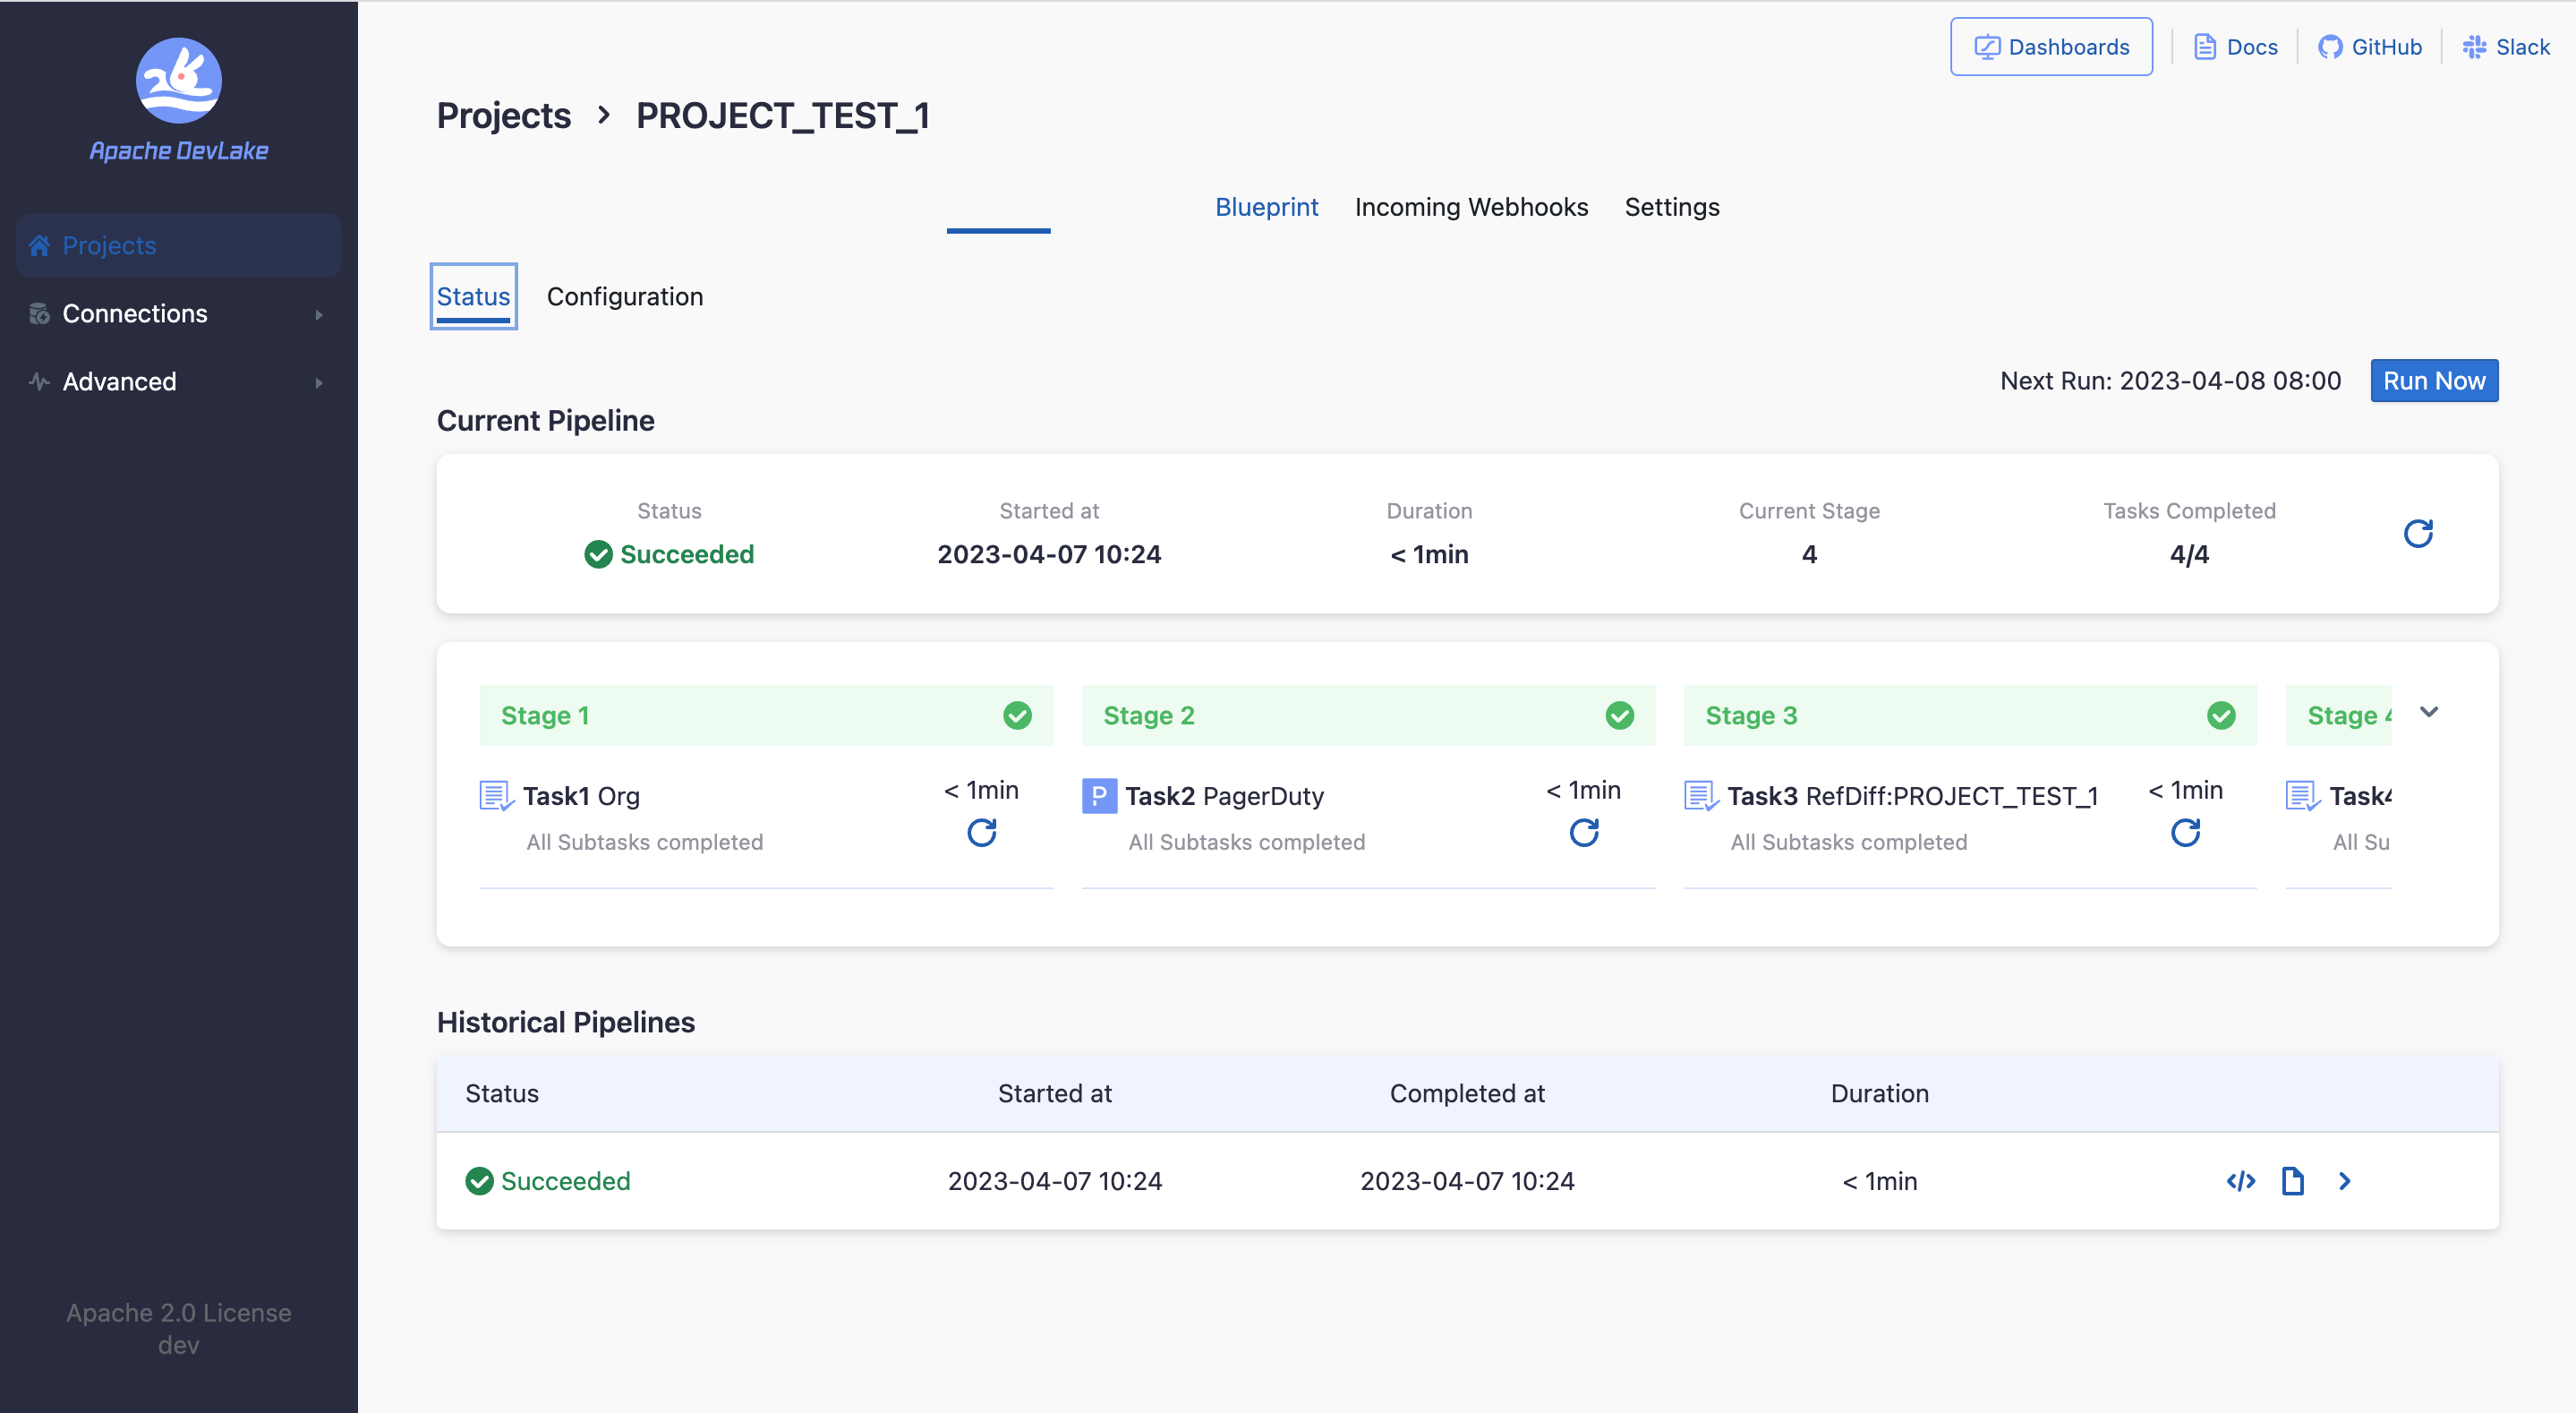Rerun Task3 RefDiff task
The image size is (2576, 1413).
(x=2185, y=833)
